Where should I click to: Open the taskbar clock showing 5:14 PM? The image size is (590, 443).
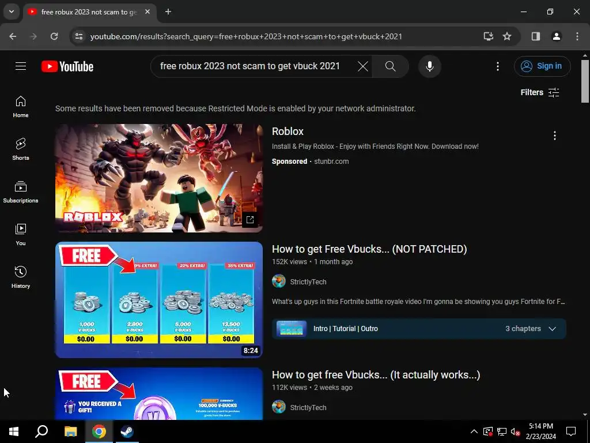pyautogui.click(x=540, y=431)
